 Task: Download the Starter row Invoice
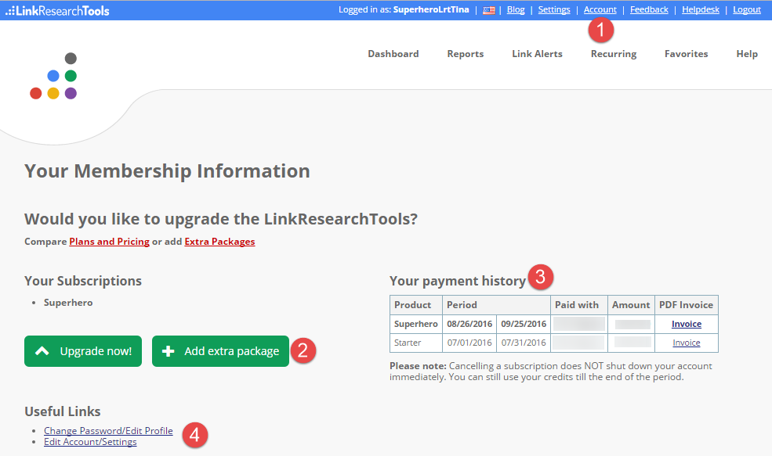pos(687,343)
